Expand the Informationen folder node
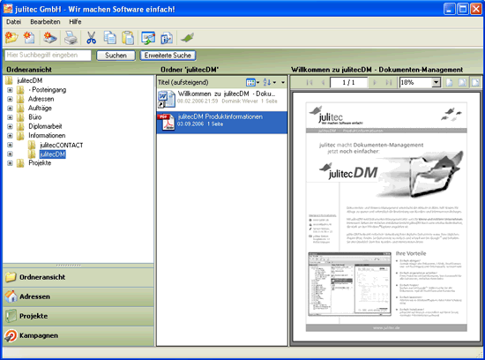 click(10, 136)
